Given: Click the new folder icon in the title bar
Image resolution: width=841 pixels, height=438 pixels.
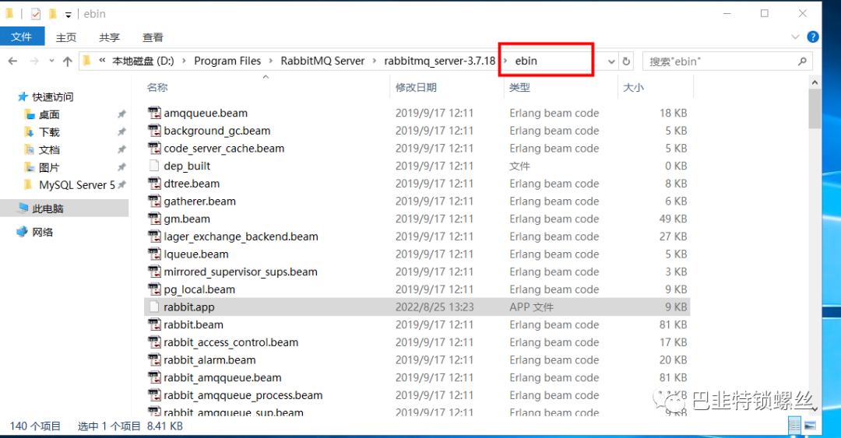Looking at the screenshot, I should pyautogui.click(x=53, y=13).
